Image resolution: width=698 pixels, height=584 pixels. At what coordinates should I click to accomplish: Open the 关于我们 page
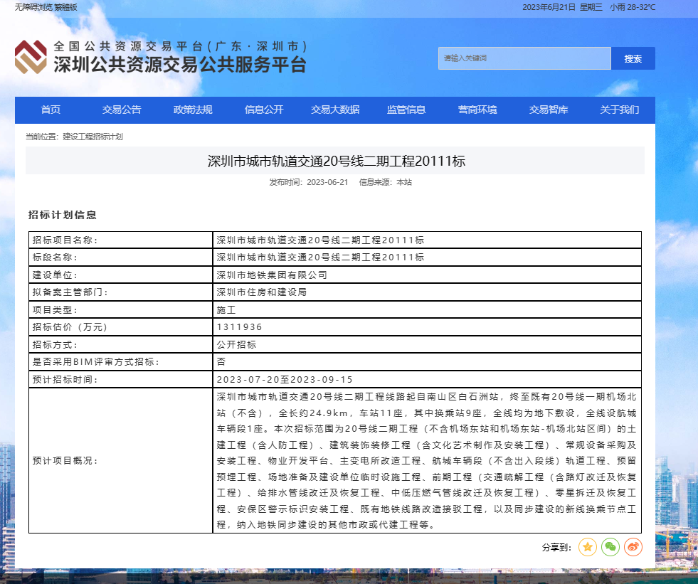[x=619, y=110]
